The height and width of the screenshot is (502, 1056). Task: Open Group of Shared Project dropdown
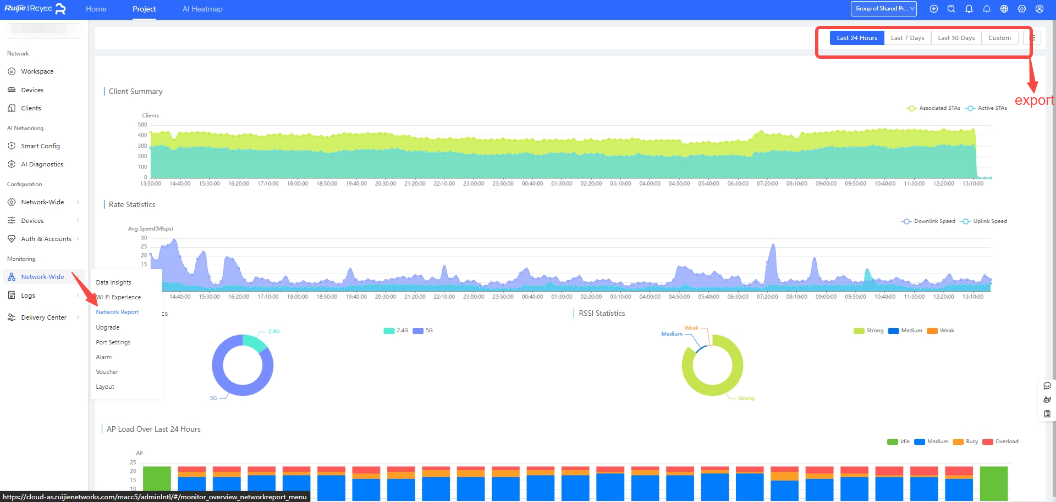[883, 9]
